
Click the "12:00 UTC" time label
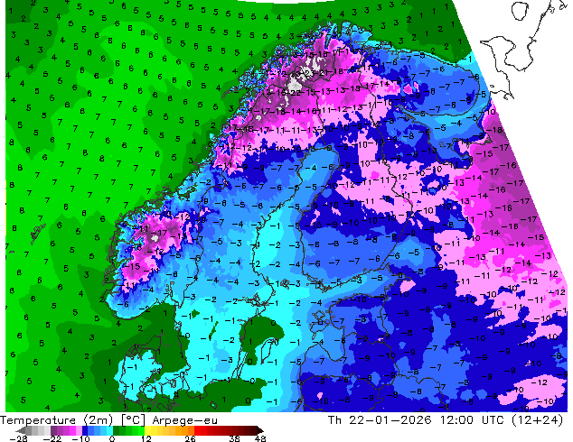473,419
